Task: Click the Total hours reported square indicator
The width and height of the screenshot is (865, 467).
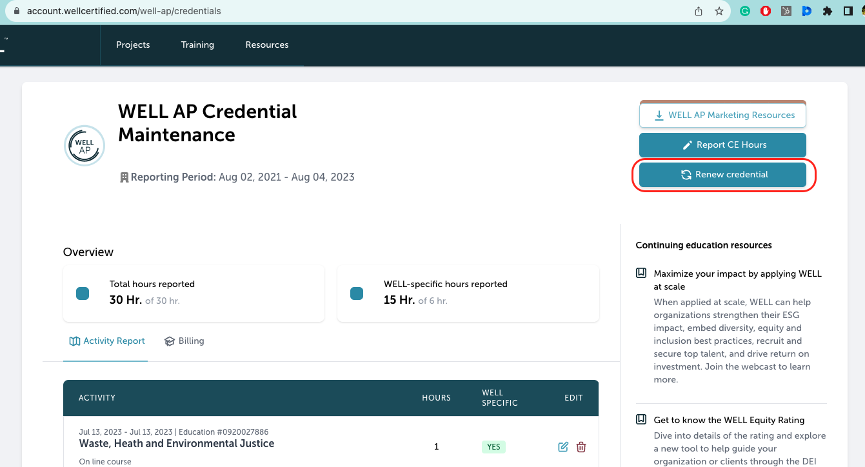Action: (83, 293)
